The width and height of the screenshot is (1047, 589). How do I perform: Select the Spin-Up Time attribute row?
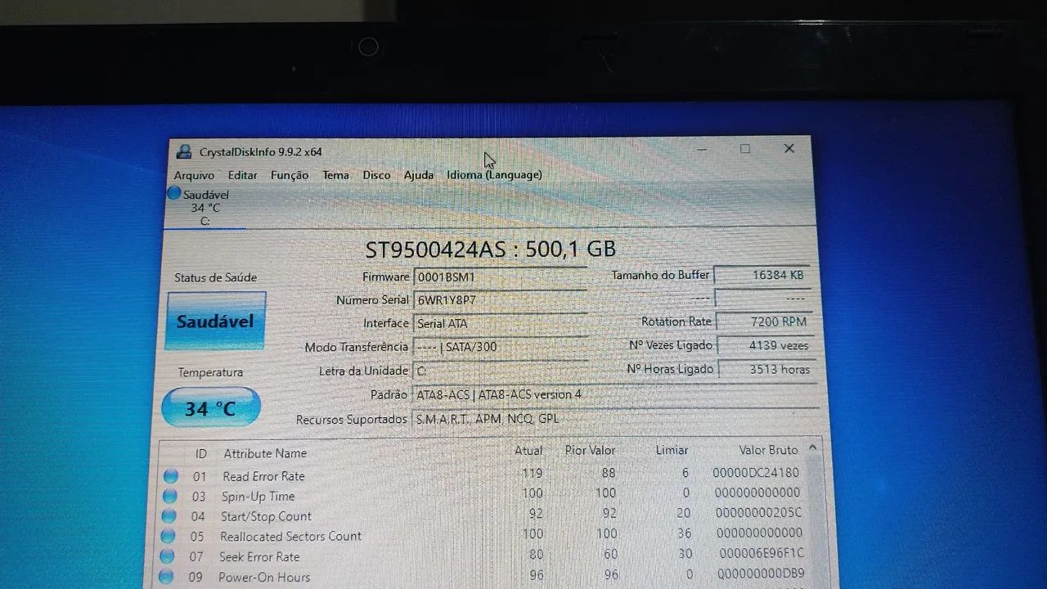click(x=483, y=495)
